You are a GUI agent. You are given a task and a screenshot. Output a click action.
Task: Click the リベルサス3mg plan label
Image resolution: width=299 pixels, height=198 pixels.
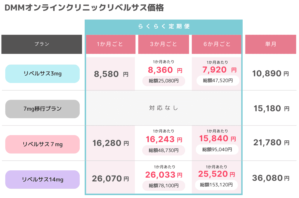[x=42, y=74]
